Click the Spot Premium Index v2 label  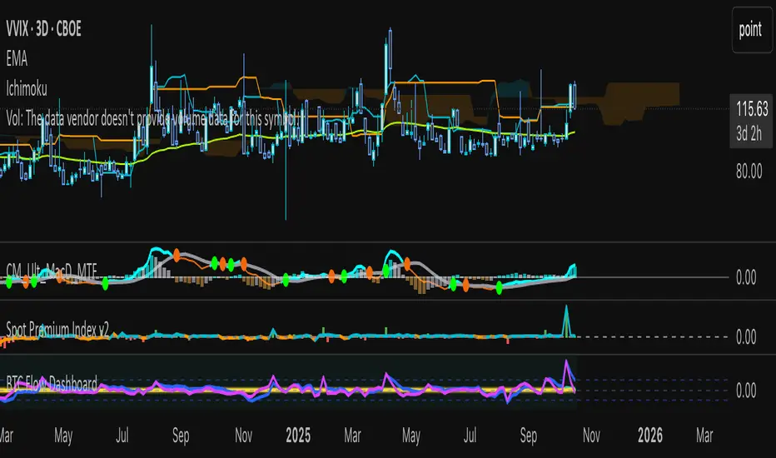[x=62, y=327]
